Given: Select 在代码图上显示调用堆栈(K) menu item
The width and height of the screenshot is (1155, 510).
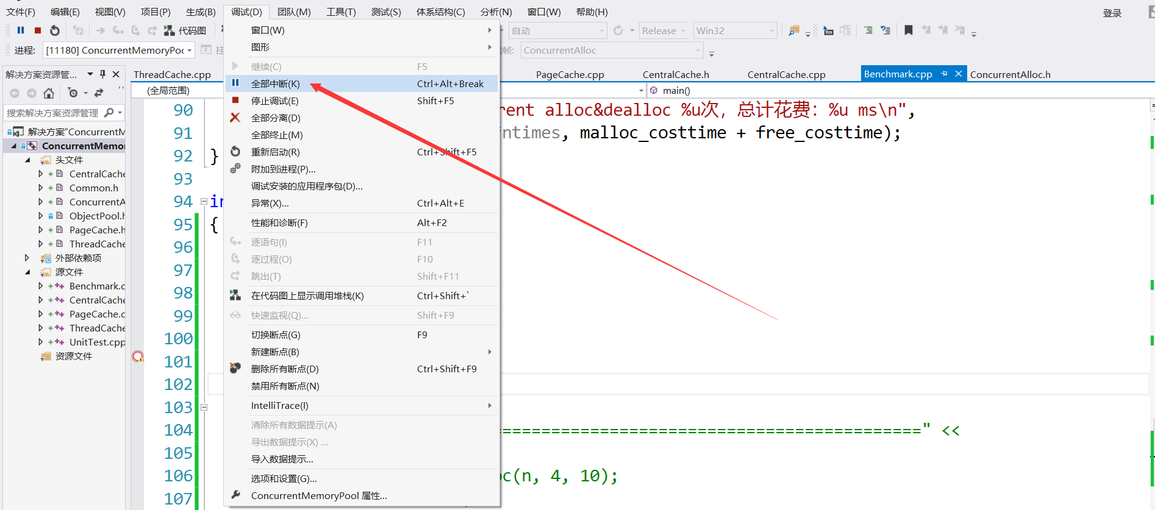Looking at the screenshot, I should click(x=362, y=296).
